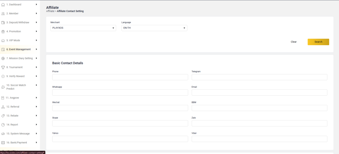Open the 7. Mission Diary Setting item
This screenshot has width=339, height=154.
pos(20,58)
